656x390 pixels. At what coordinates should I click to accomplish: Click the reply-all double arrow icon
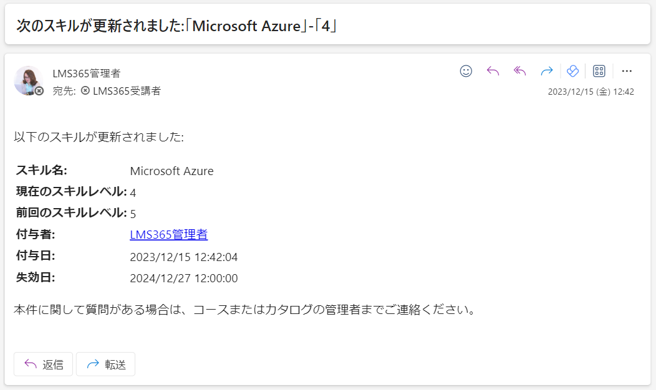(519, 71)
